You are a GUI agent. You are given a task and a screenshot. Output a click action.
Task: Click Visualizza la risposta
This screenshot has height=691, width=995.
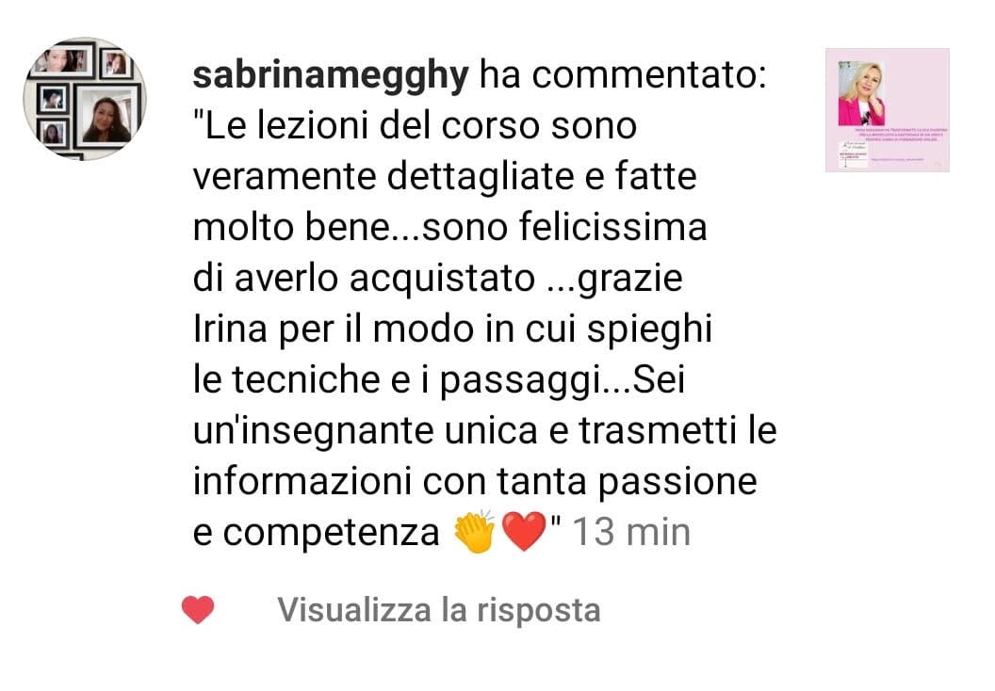[x=439, y=610]
